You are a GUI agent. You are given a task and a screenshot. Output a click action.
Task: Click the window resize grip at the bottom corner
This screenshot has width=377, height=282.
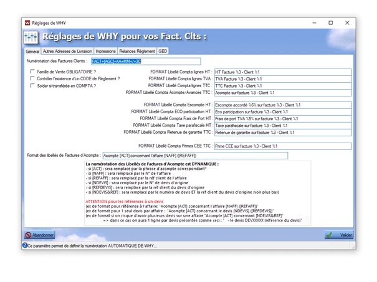pyautogui.click(x=353, y=247)
